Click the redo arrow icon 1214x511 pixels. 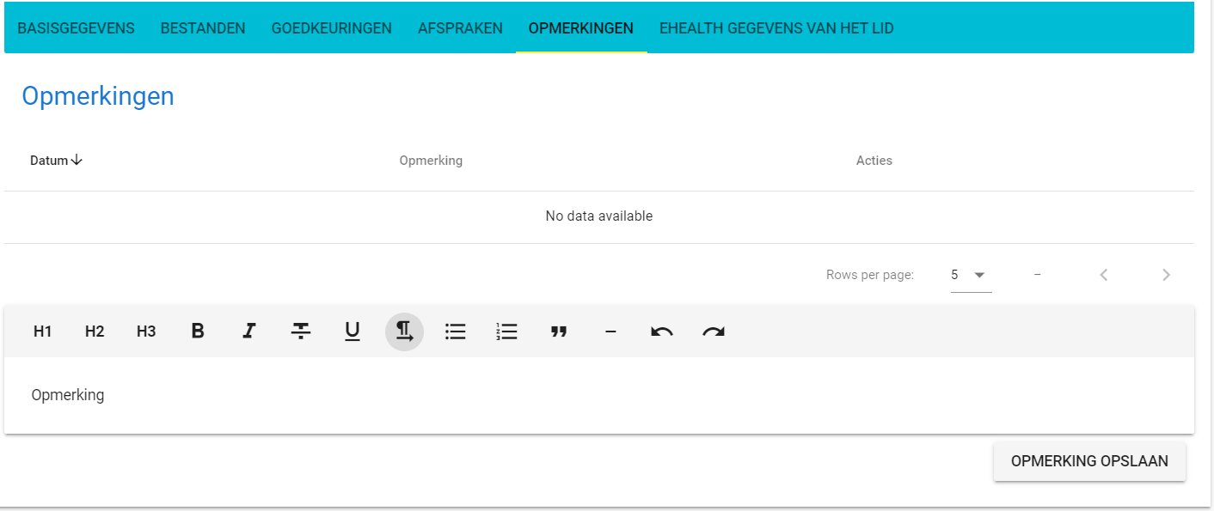point(713,332)
